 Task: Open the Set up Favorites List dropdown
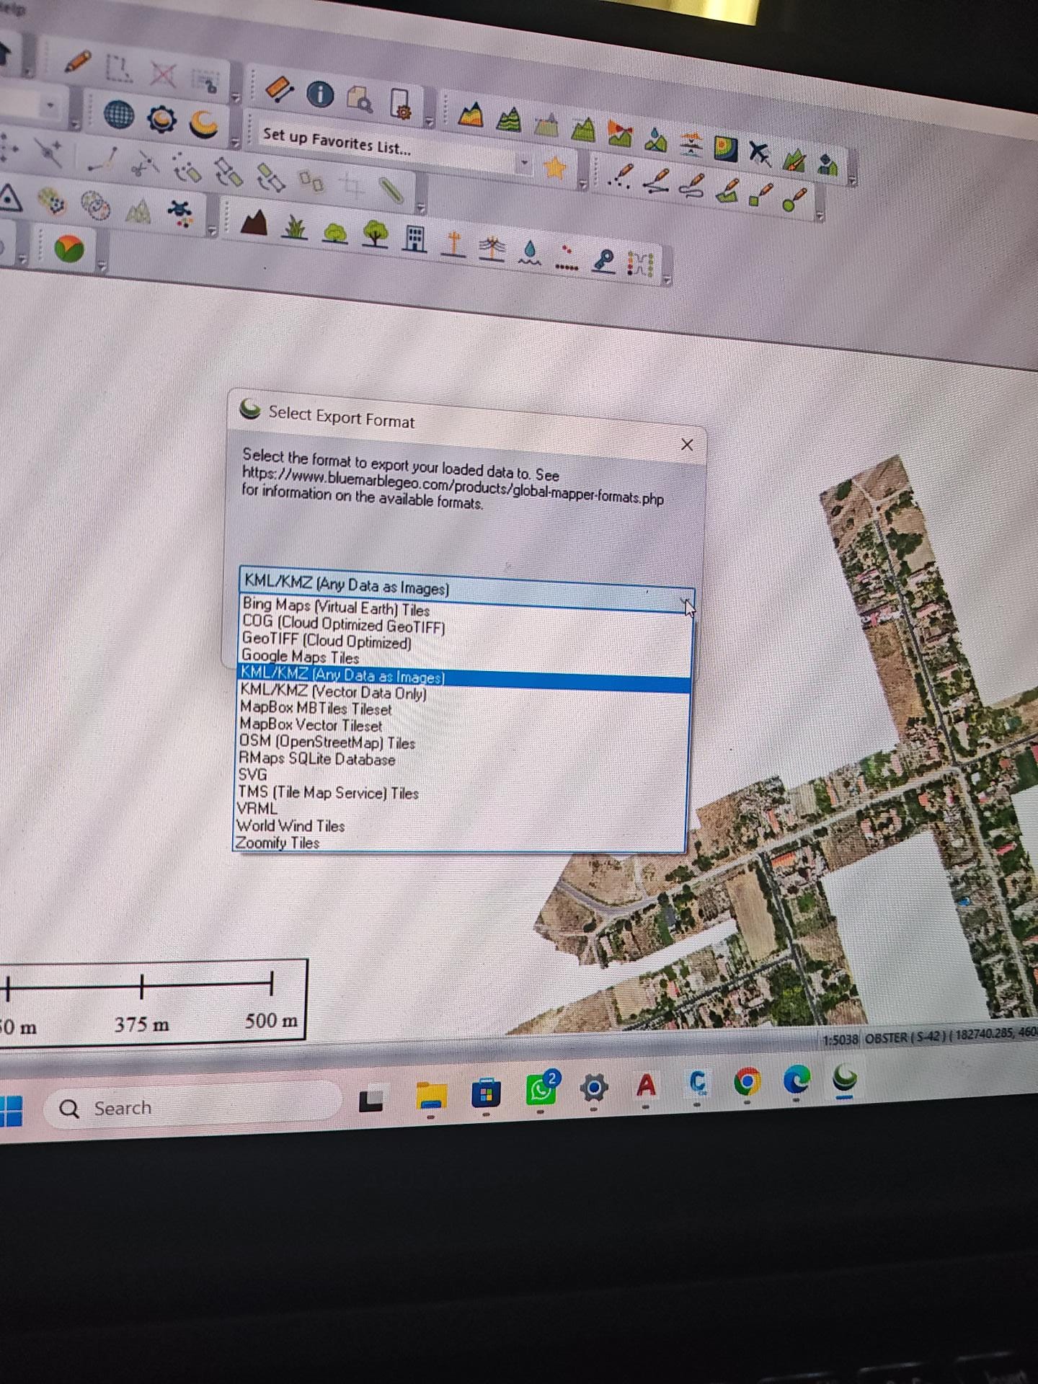(x=525, y=163)
